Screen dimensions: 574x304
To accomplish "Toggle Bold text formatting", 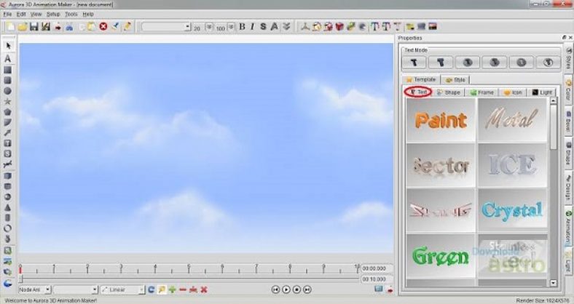I will coord(242,27).
